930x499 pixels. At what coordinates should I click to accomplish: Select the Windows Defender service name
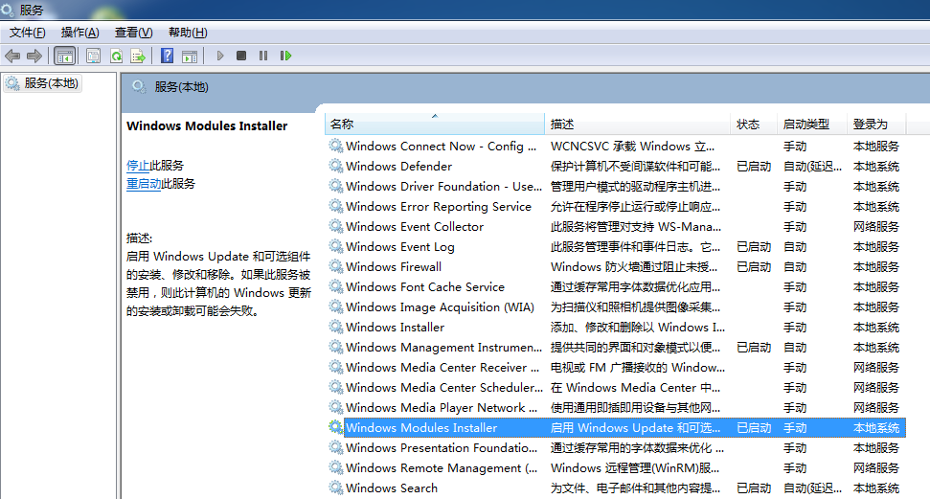tap(398, 166)
